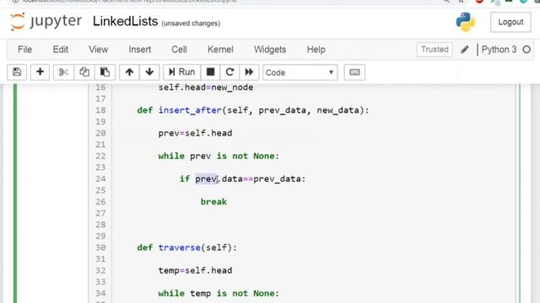Viewport: 540px width, 303px height.
Task: Open the Help menu
Action: pos(316,50)
